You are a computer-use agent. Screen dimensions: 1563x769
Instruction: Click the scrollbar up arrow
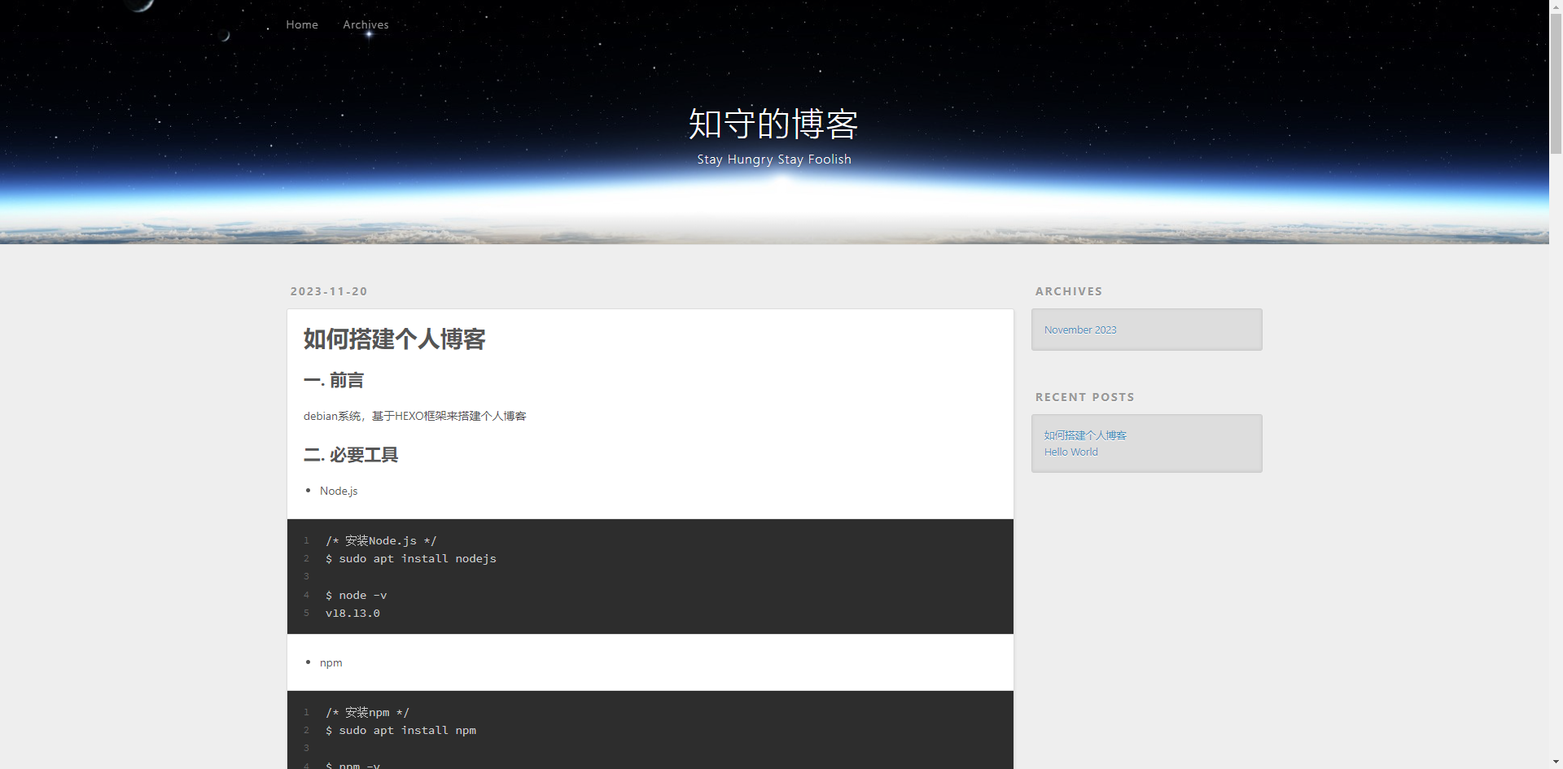[x=1556, y=7]
